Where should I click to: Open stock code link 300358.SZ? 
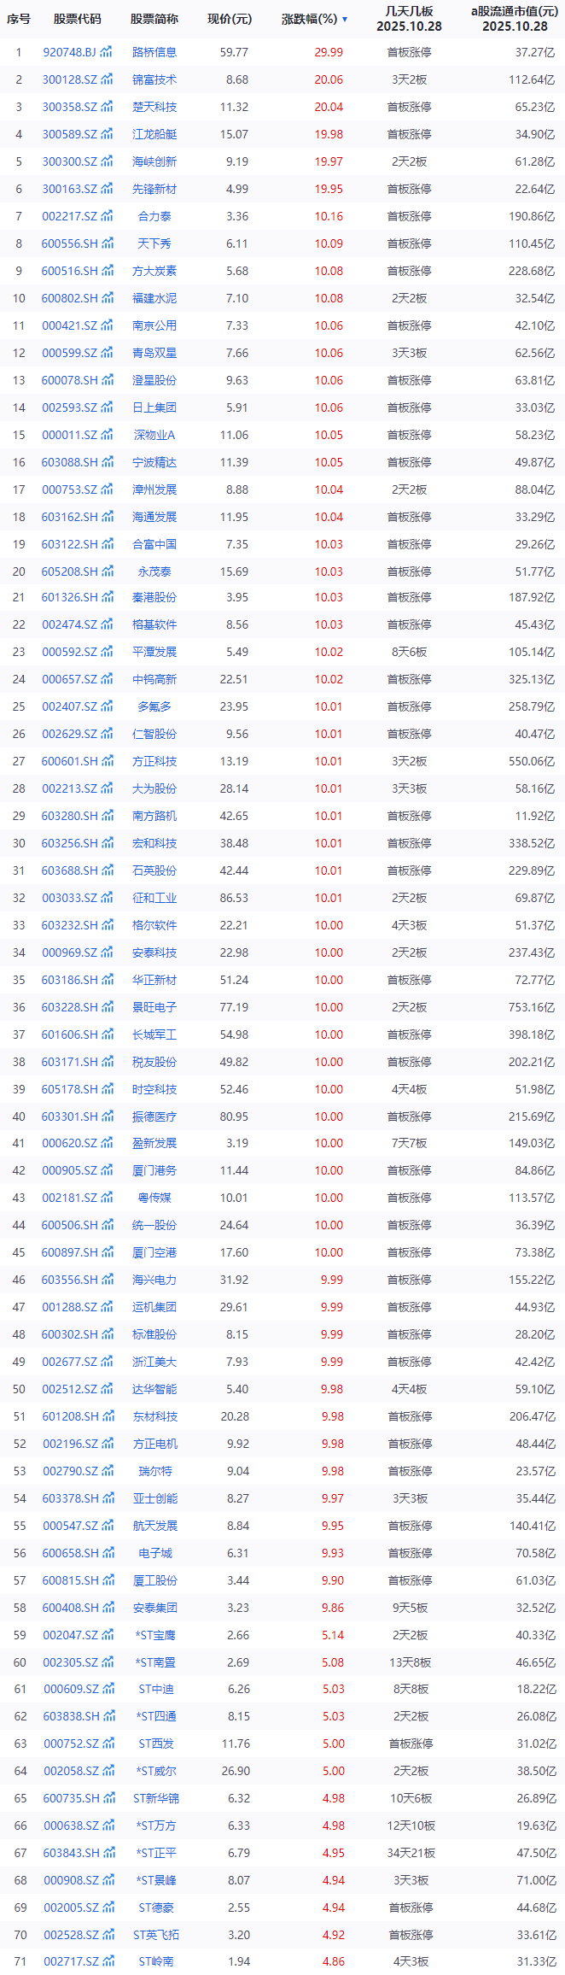70,107
